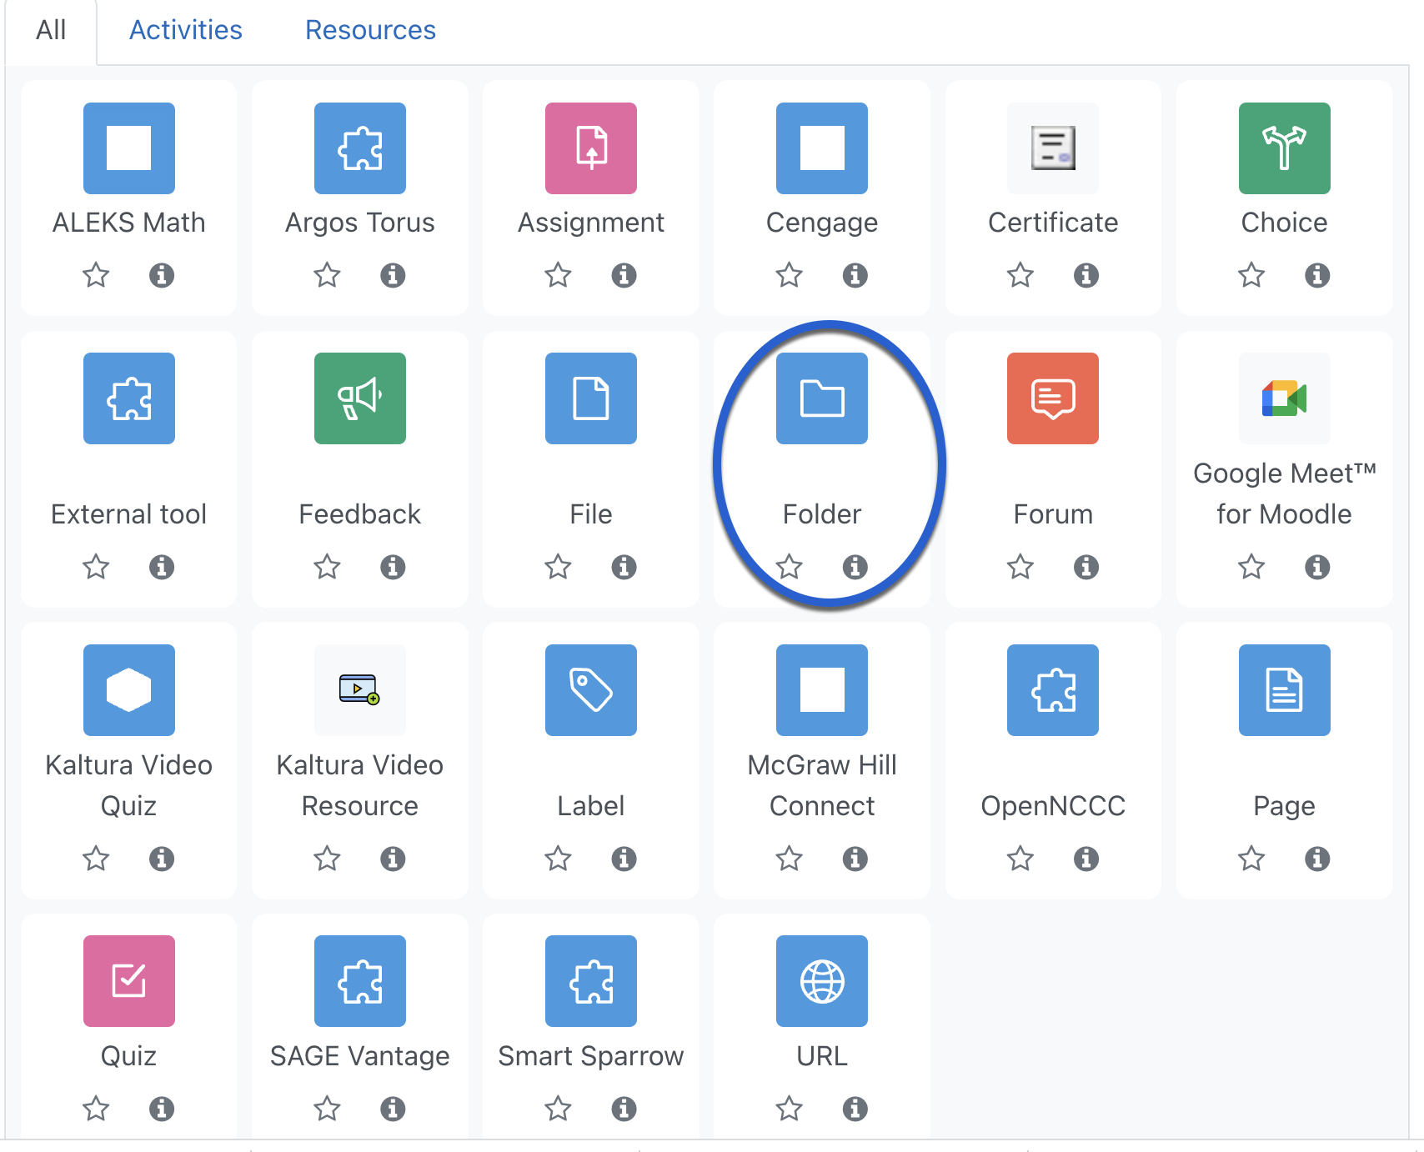Select the OpenNCCC puzzle icon
The image size is (1424, 1152).
(1053, 690)
